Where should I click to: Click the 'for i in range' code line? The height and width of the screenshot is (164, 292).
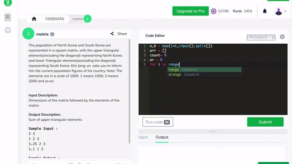pyautogui.click(x=164, y=64)
